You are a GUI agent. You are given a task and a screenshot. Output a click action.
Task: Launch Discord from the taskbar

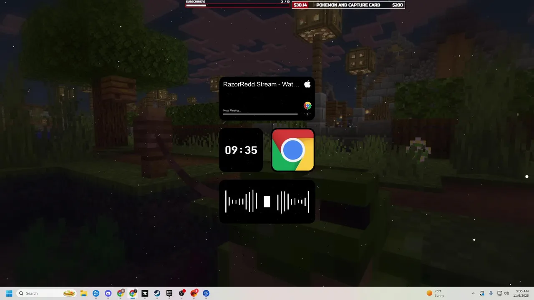108,293
